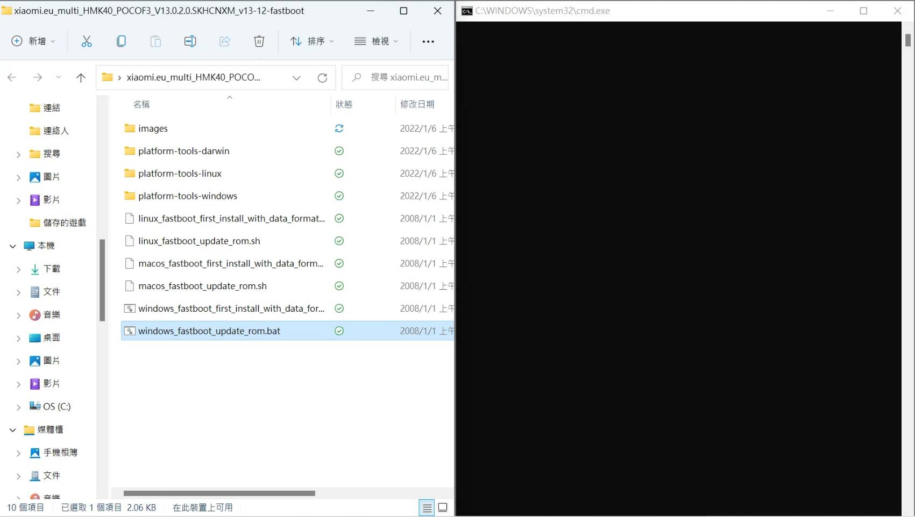The width and height of the screenshot is (915, 517).
Task: Click synced checkmark for platform-tools-darwin
Action: pos(339,151)
